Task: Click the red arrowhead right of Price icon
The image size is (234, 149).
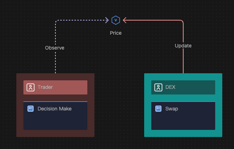Action: coord(124,20)
